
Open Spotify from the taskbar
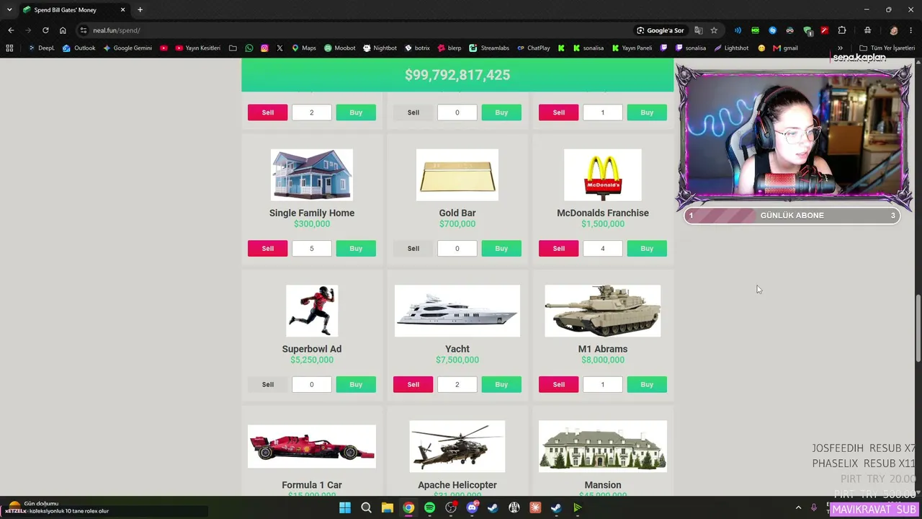(430, 508)
